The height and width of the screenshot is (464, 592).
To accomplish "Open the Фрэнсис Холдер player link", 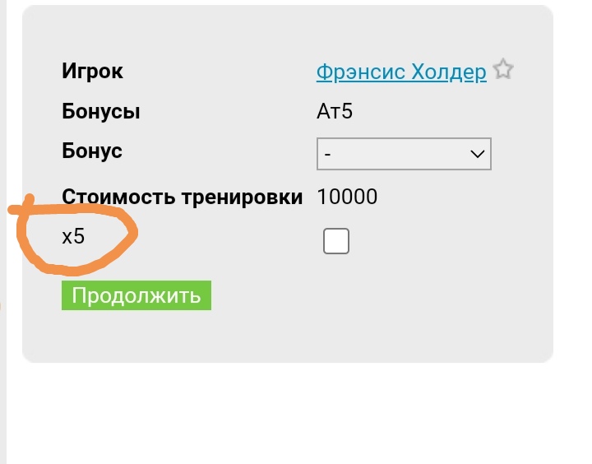I will click(400, 72).
